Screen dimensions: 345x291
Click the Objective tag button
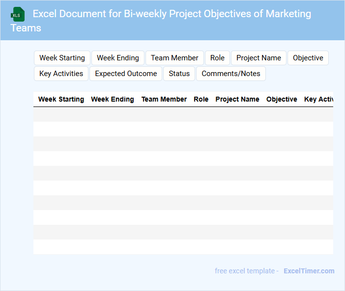click(x=308, y=58)
